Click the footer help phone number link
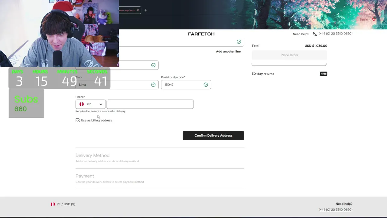 335,210
